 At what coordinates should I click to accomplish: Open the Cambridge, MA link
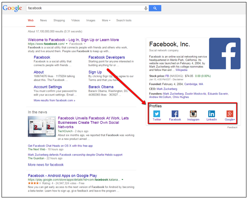coord(194,84)
